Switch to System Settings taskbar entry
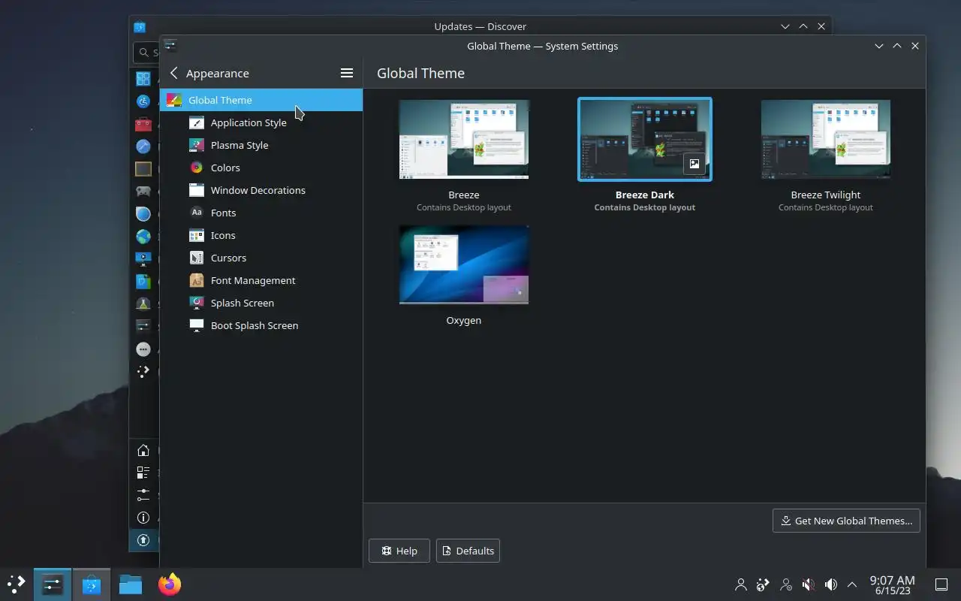 tap(53, 584)
